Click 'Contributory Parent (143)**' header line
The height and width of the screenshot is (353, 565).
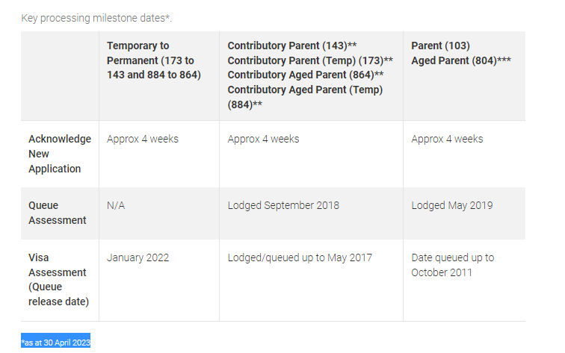point(292,46)
